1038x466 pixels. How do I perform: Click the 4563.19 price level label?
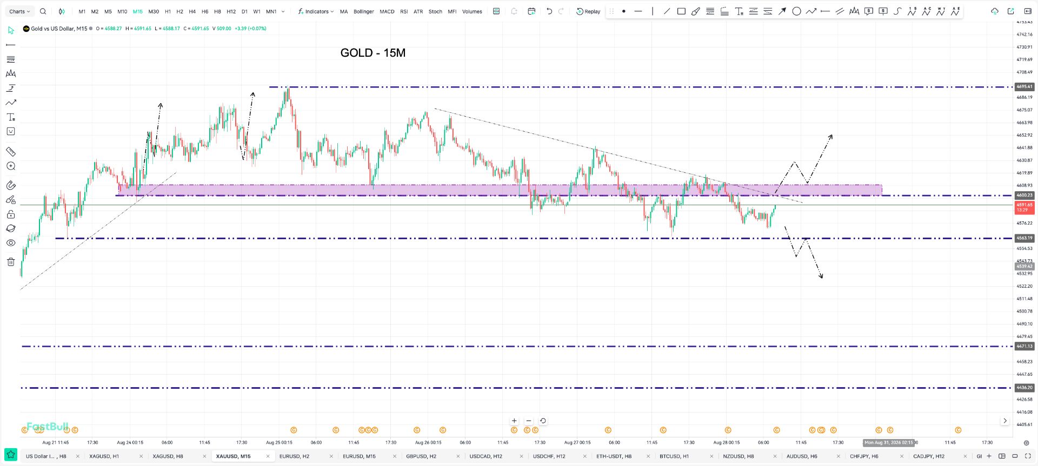(1024, 238)
